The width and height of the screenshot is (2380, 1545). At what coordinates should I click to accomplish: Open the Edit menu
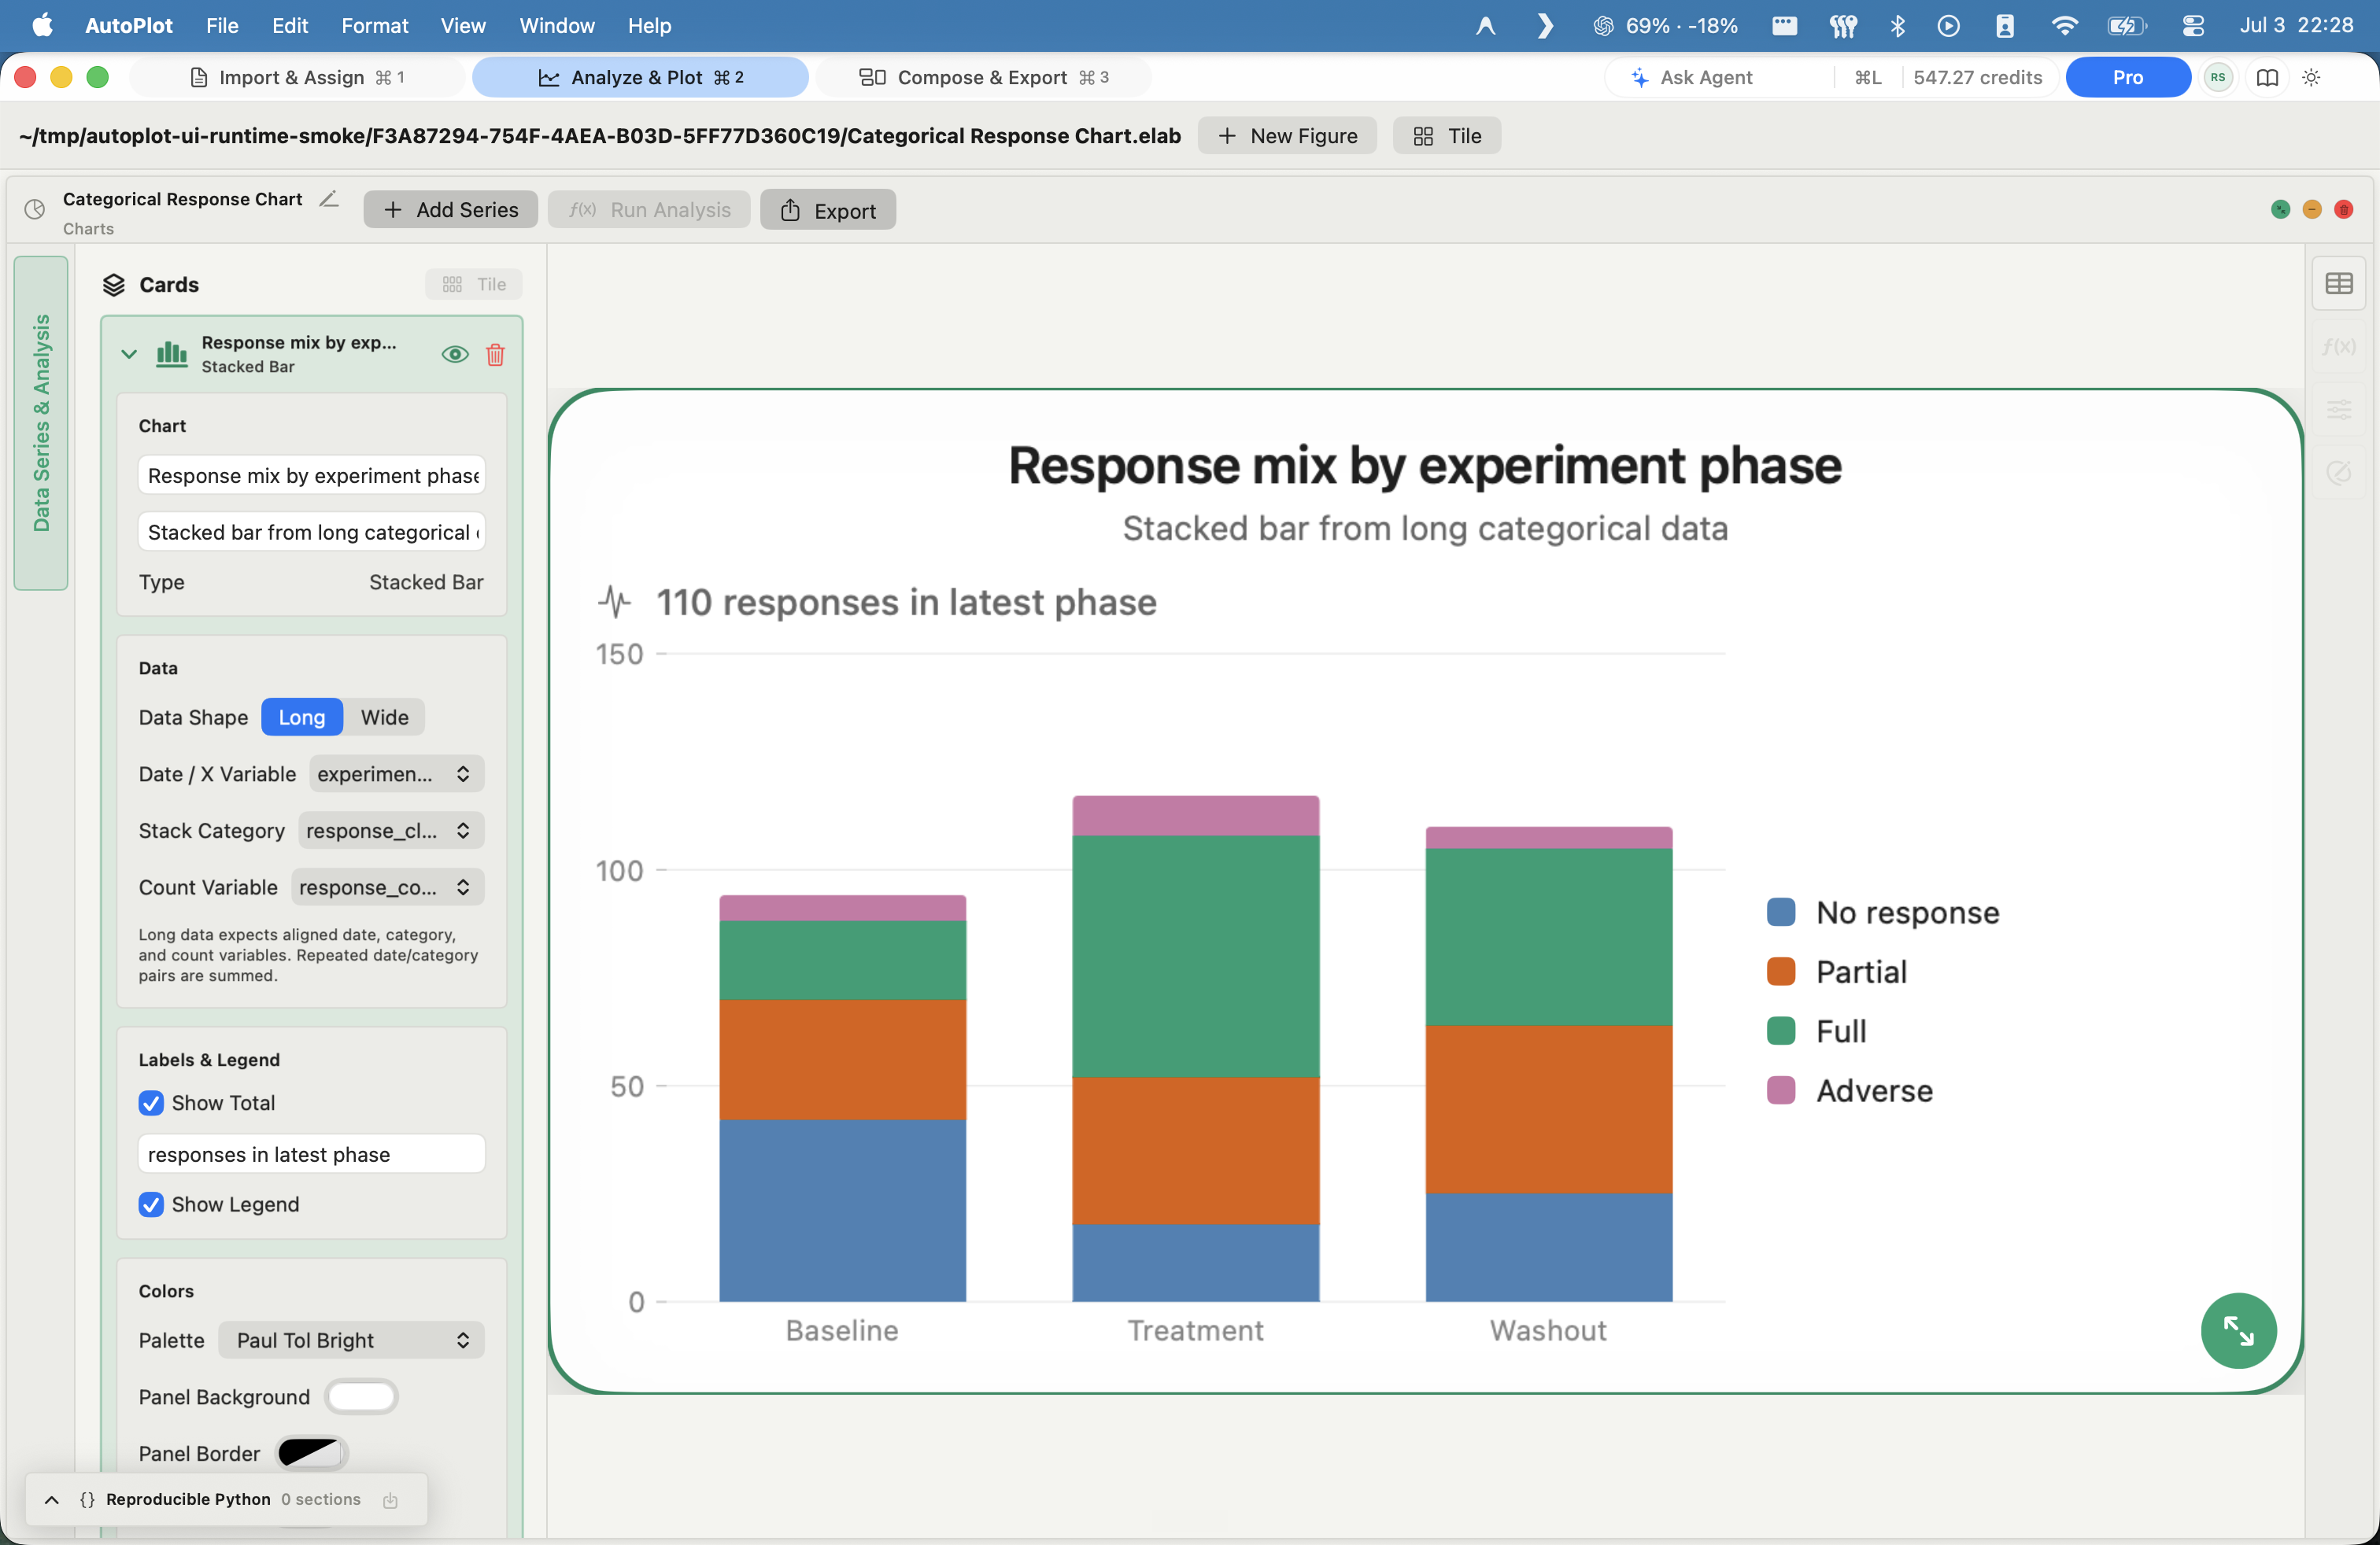coord(290,25)
